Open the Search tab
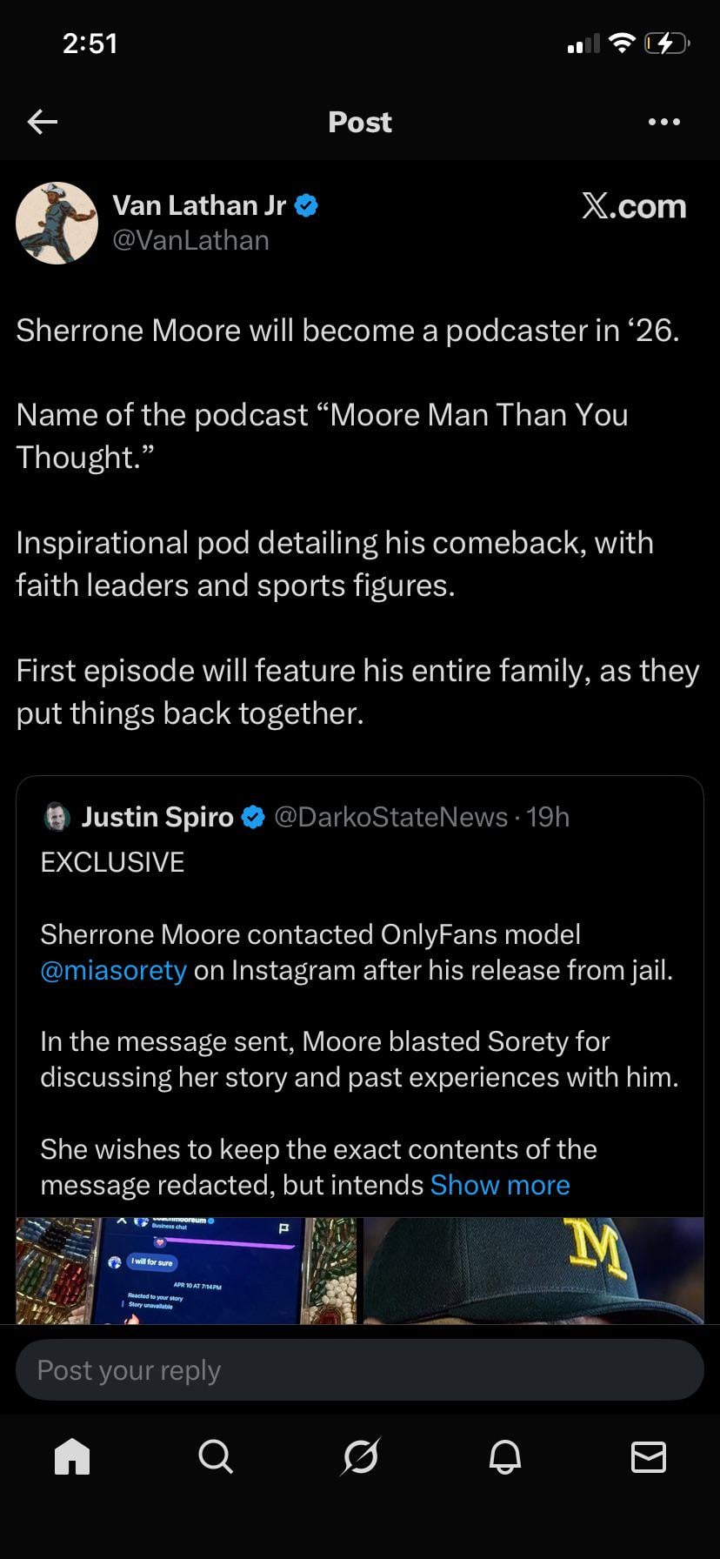The width and height of the screenshot is (720, 1559). point(216,1455)
